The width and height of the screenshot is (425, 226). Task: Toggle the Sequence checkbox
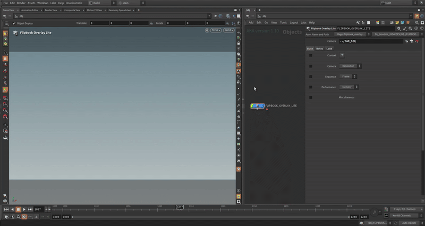coord(311,77)
